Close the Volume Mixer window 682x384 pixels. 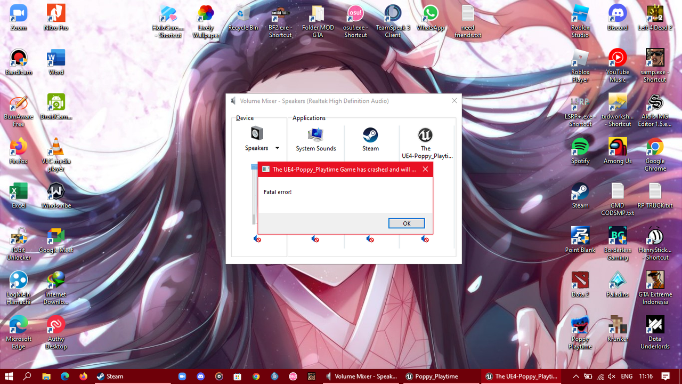click(454, 101)
